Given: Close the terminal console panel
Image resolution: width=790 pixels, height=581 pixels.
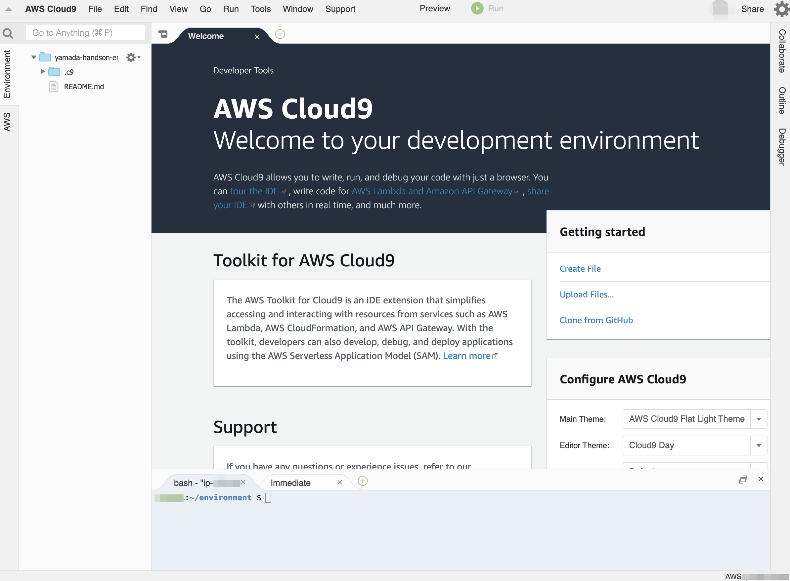Looking at the screenshot, I should [761, 479].
